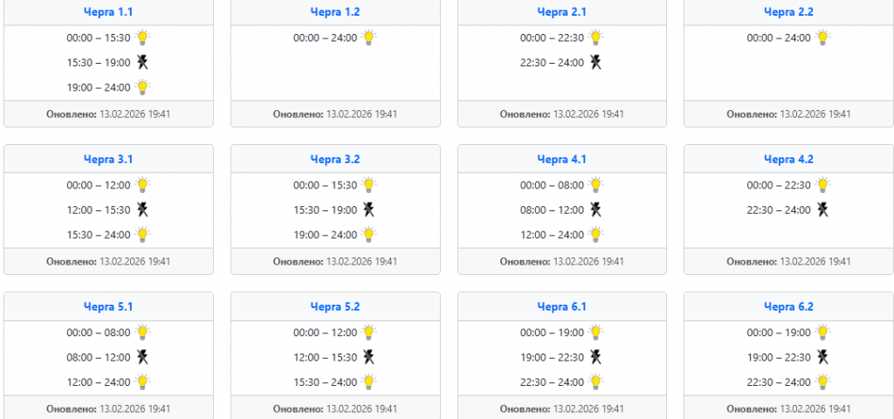894x419 pixels.
Task: Click the light bulb icon for Черга 2.2
Action: 822,38
